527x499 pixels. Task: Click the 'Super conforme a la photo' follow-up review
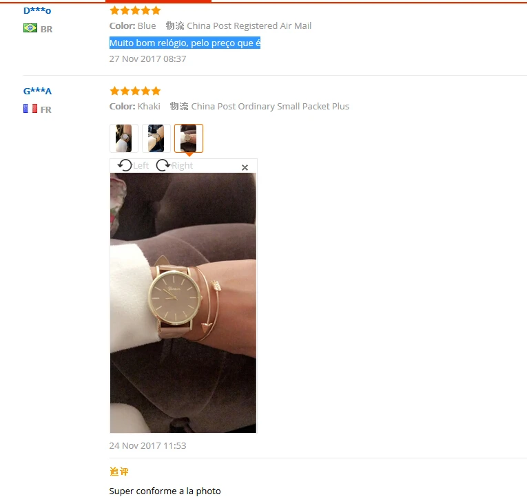pyautogui.click(x=165, y=491)
